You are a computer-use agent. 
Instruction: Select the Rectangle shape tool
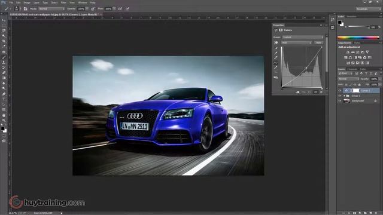(x=4, y=110)
